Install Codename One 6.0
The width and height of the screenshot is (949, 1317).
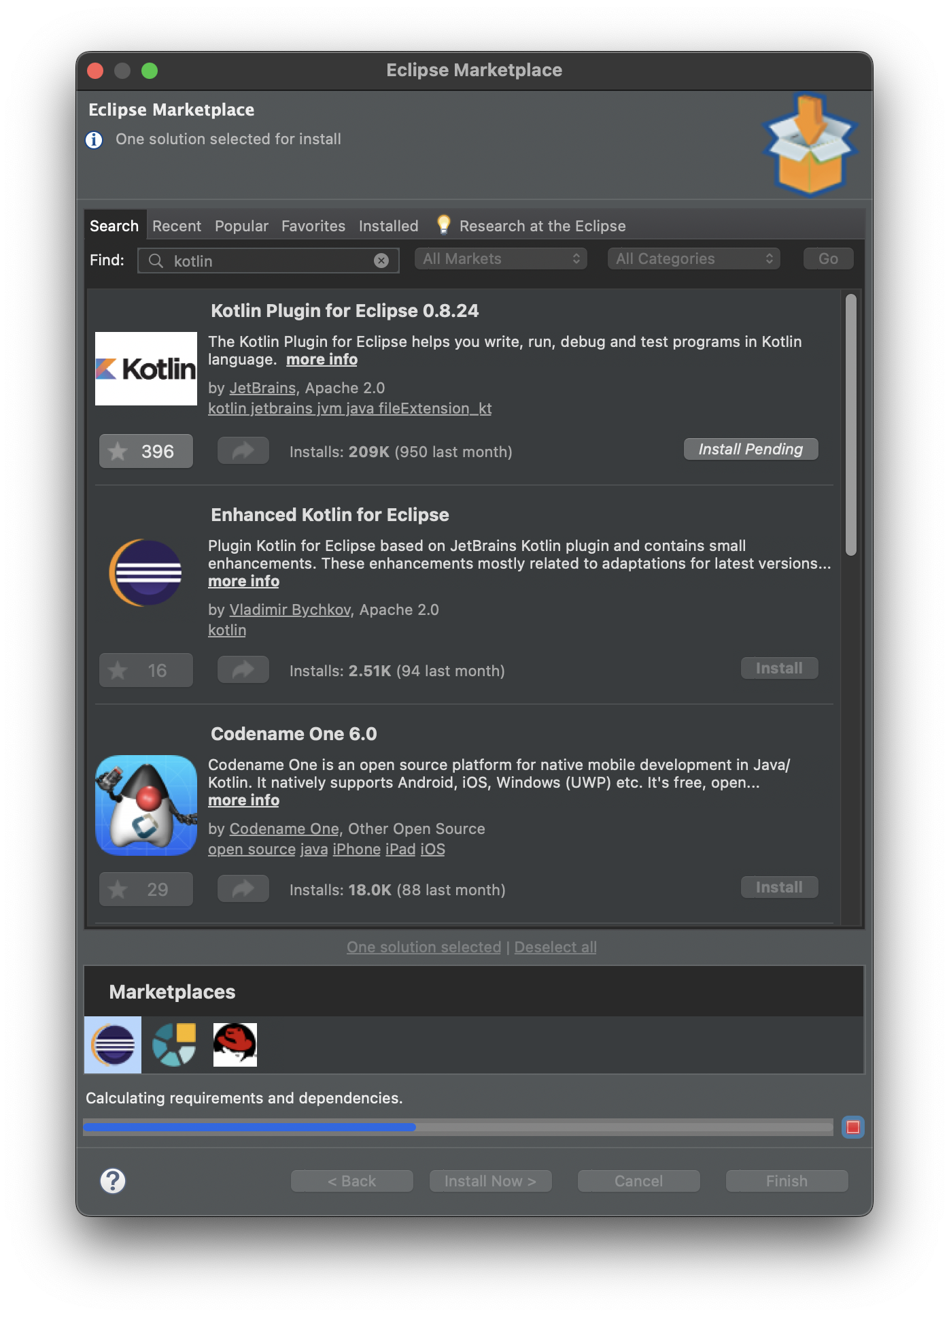779,887
